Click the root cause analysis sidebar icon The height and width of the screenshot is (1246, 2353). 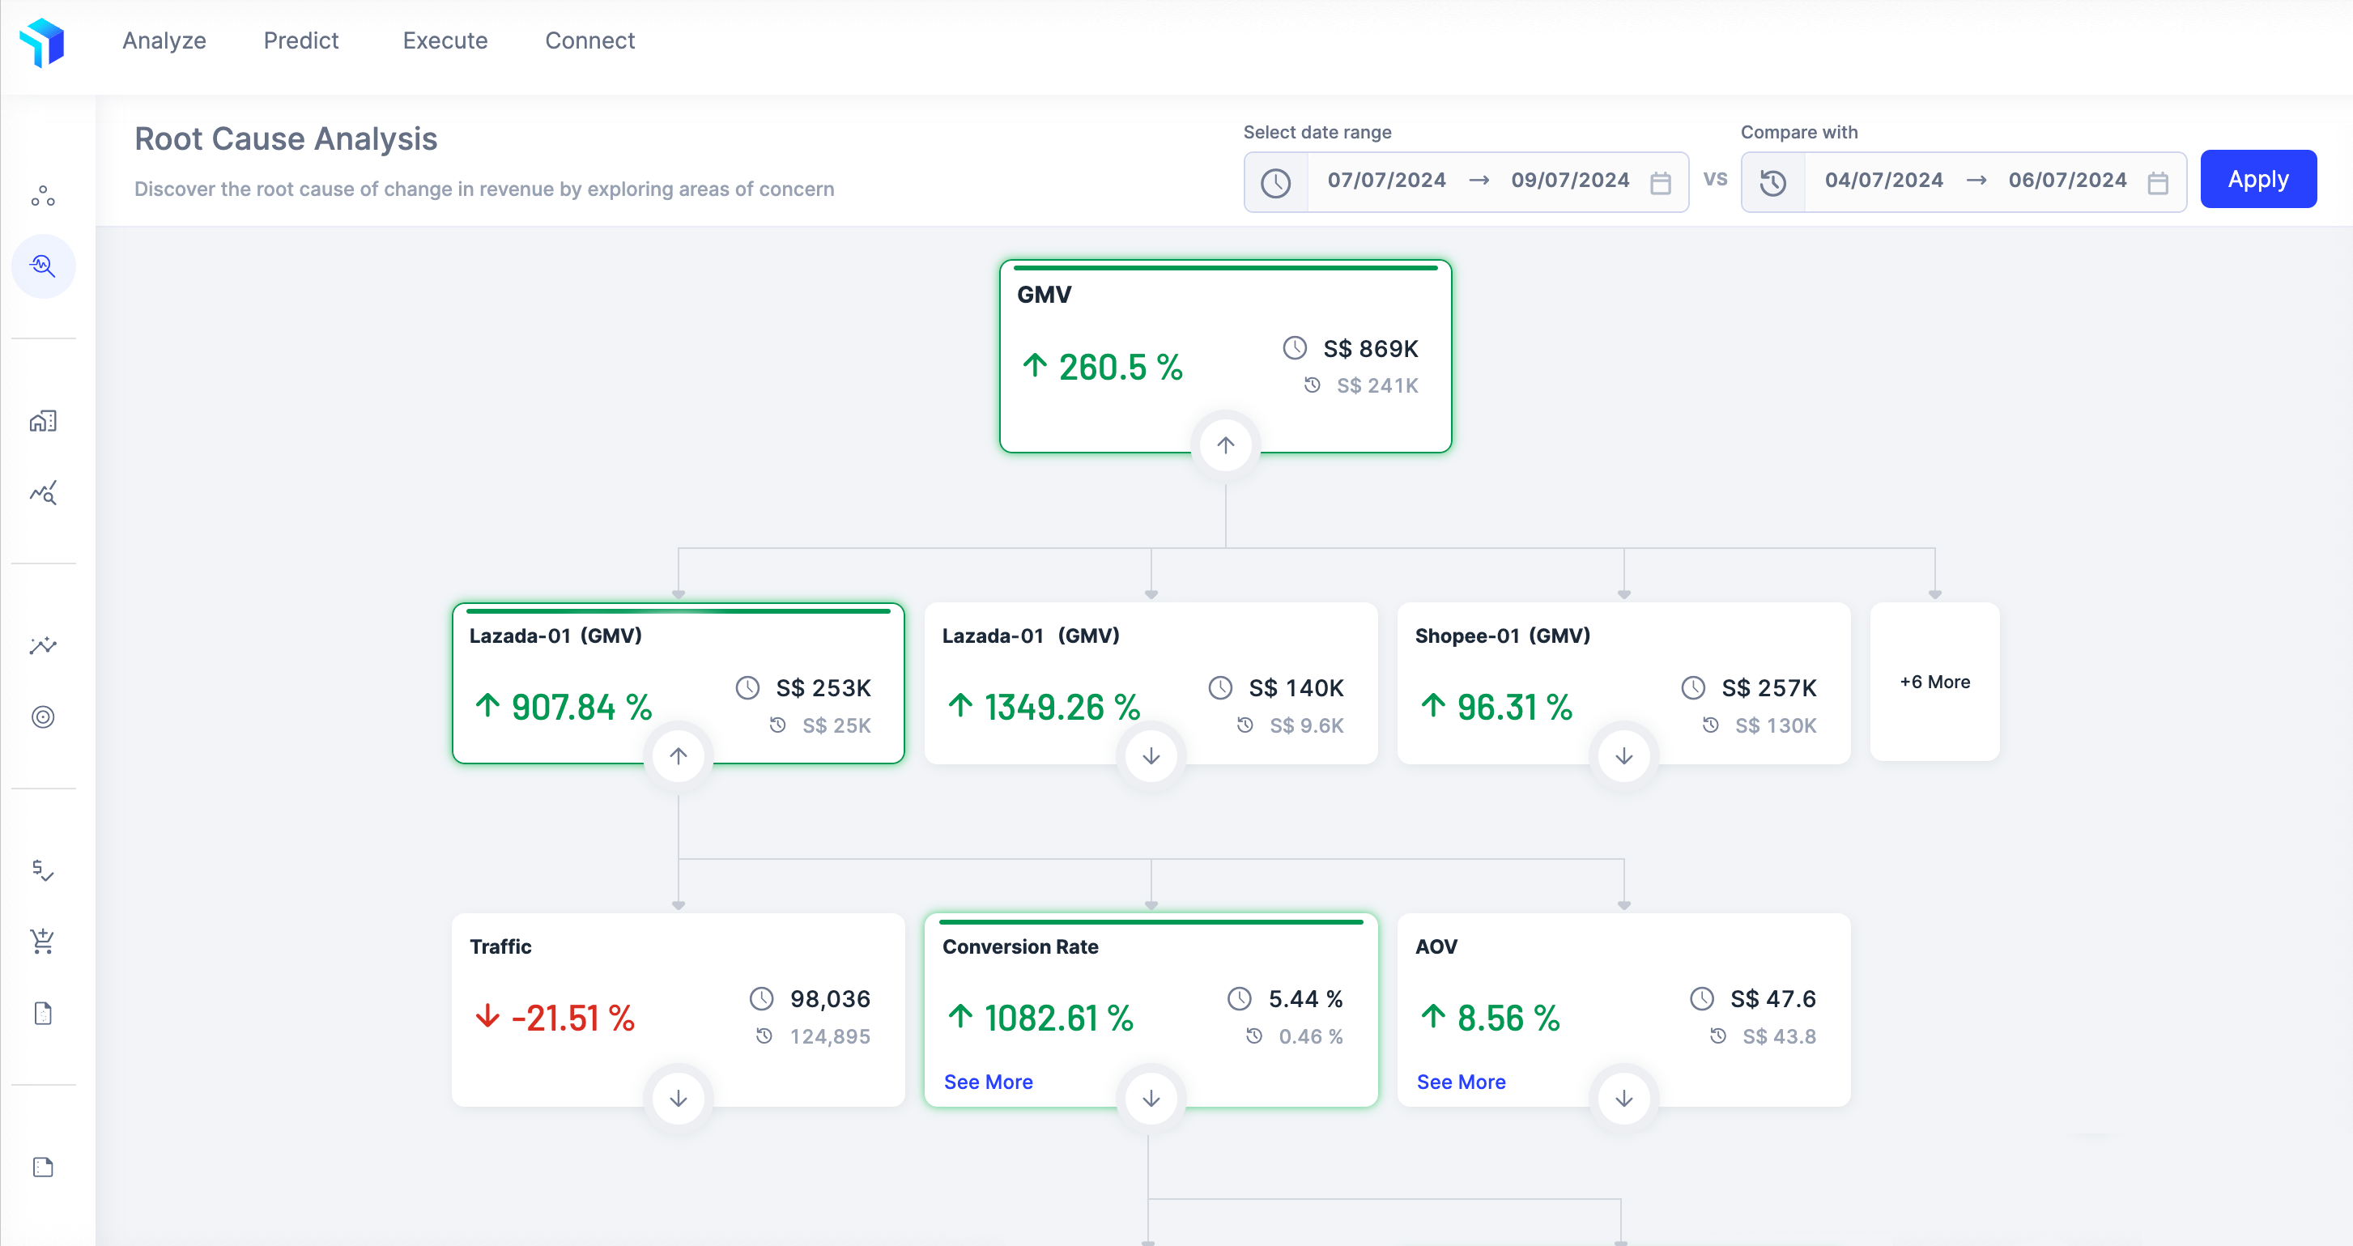[43, 266]
